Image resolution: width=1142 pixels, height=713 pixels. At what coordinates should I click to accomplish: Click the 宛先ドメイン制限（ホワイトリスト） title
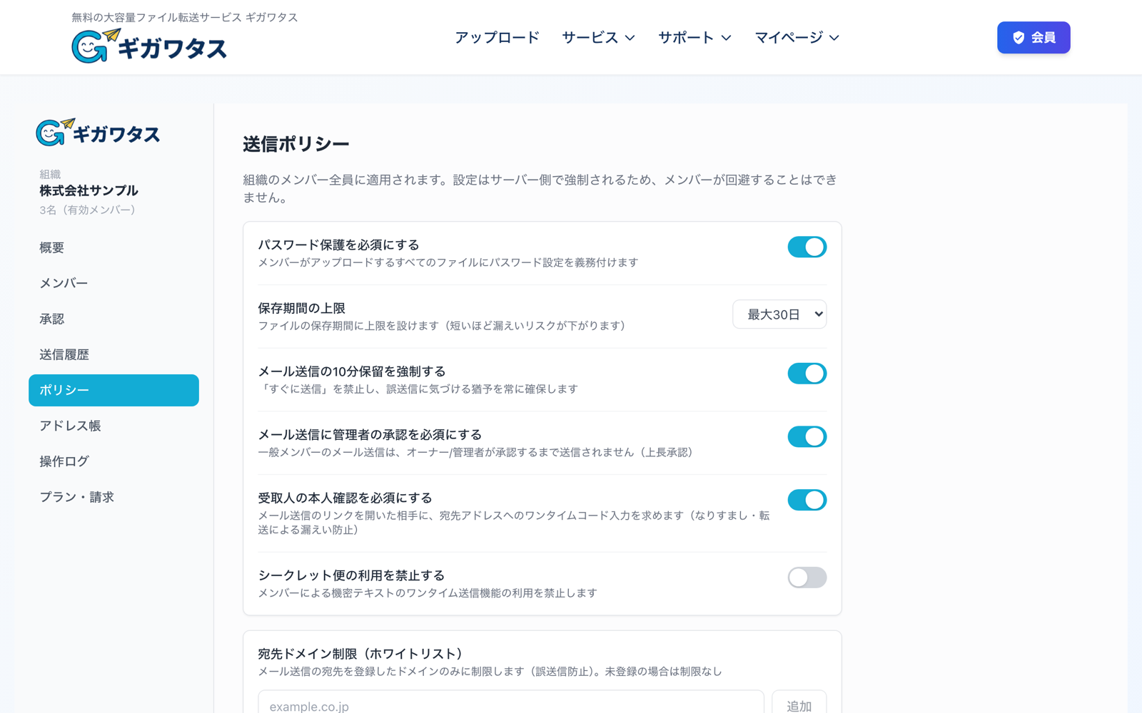click(x=363, y=654)
